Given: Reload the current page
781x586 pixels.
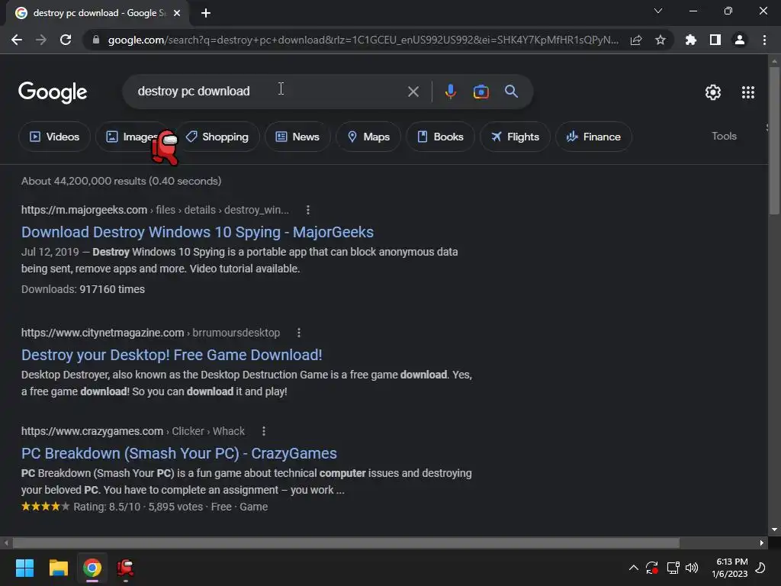Looking at the screenshot, I should click(66, 40).
